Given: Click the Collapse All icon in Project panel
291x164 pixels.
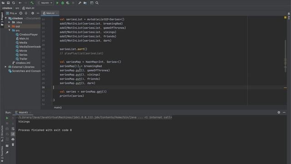Looking at the screenshot, I should pyautogui.click(x=26, y=13).
